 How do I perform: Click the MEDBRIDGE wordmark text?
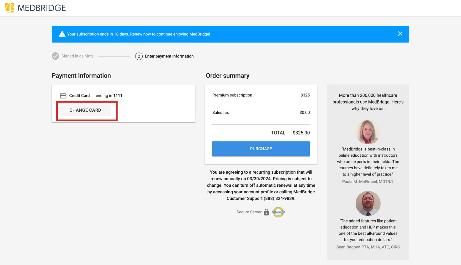pos(42,8)
